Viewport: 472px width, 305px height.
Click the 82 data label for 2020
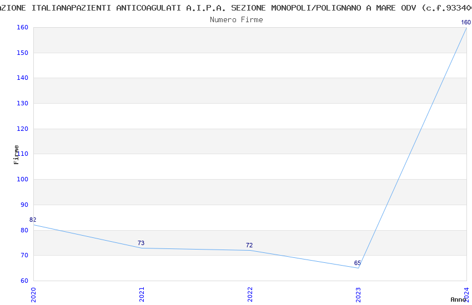[33, 220]
